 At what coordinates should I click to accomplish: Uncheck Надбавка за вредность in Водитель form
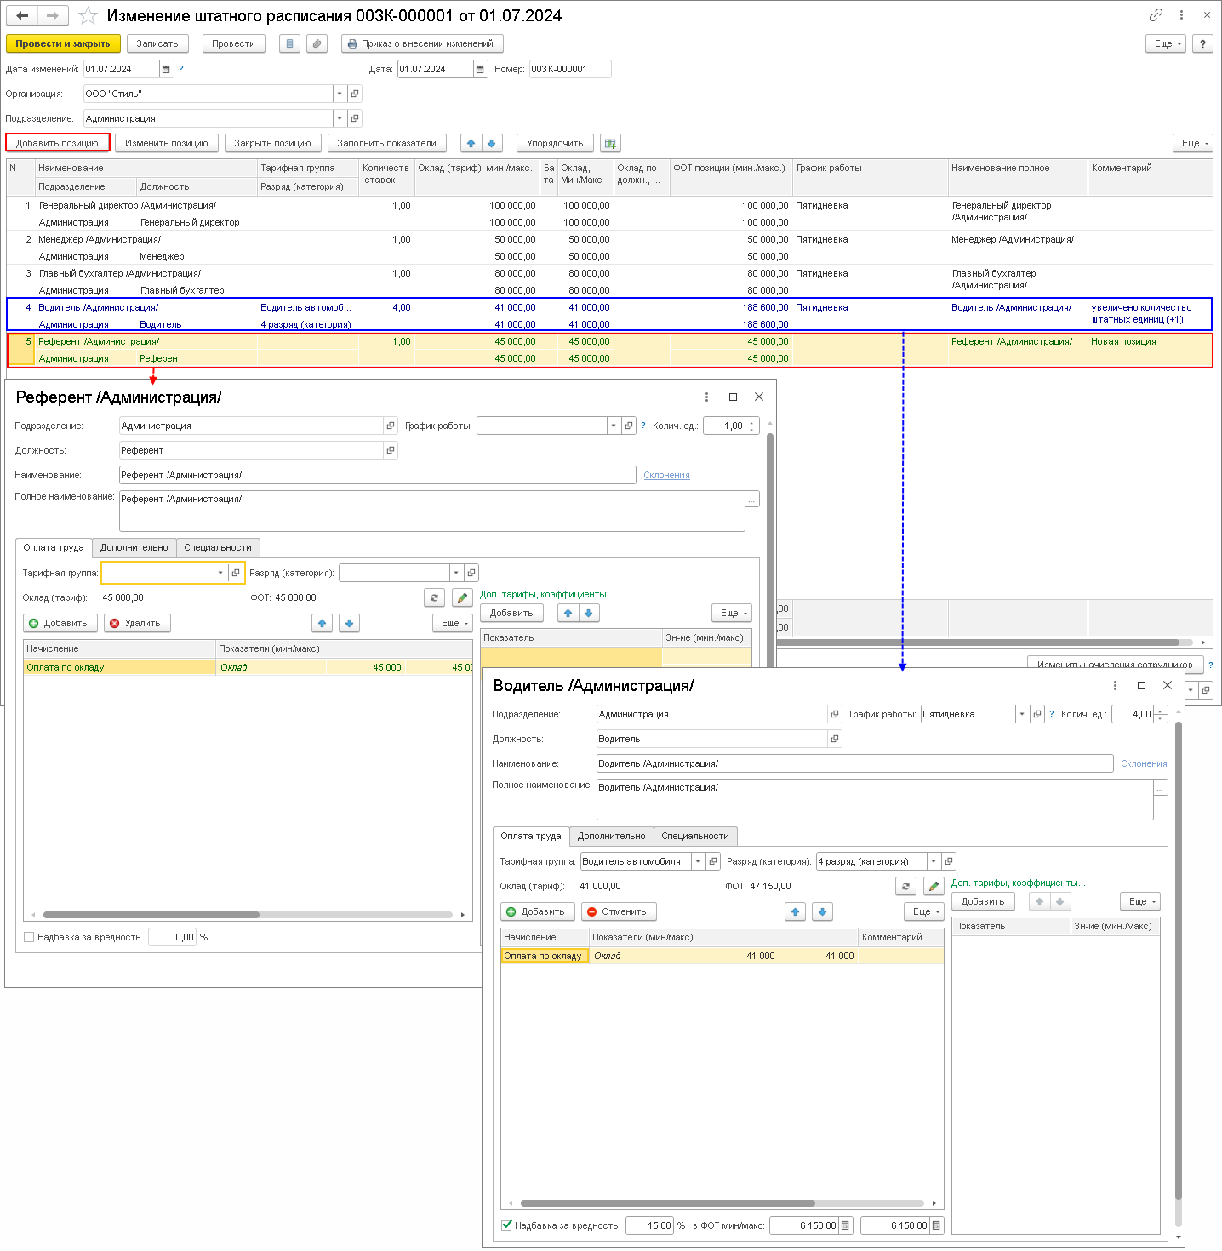tap(506, 1225)
